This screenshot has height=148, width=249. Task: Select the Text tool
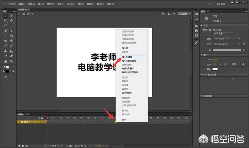point(11,31)
